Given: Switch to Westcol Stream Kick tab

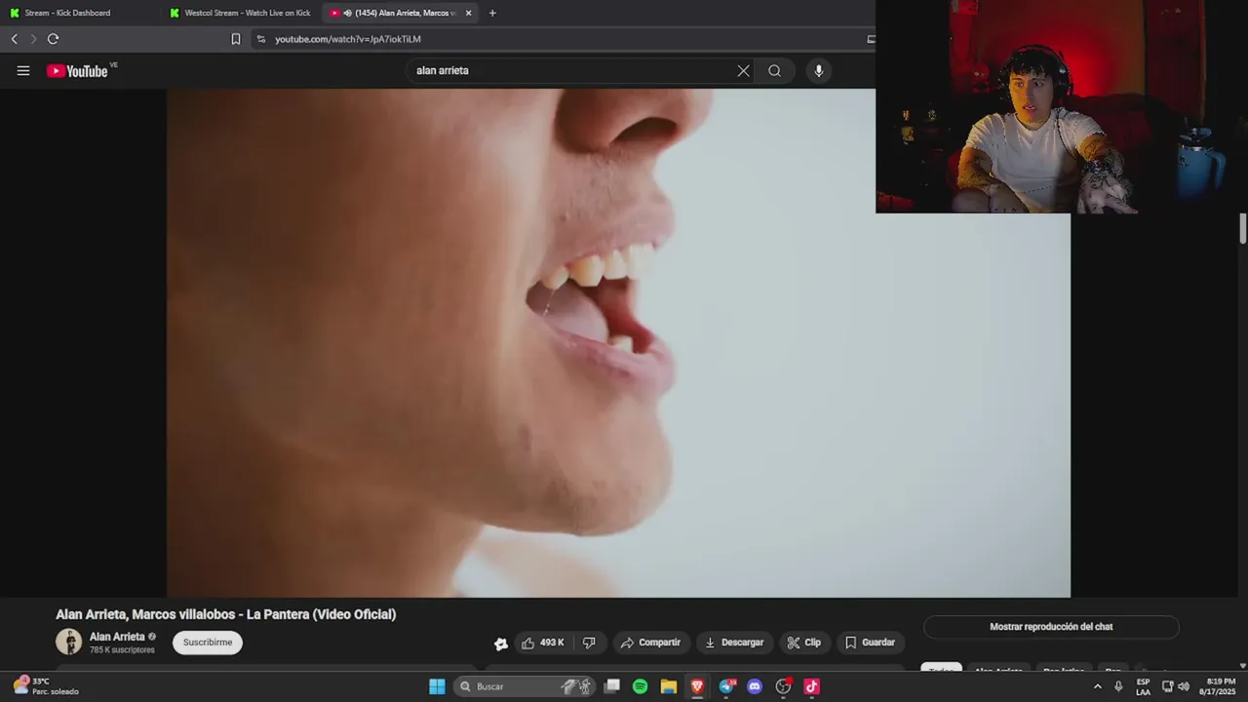Looking at the screenshot, I should 241,13.
